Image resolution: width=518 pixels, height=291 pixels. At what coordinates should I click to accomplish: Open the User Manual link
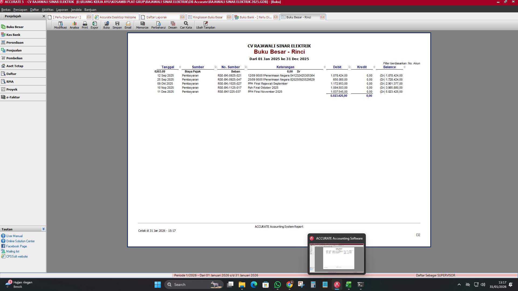click(14, 236)
